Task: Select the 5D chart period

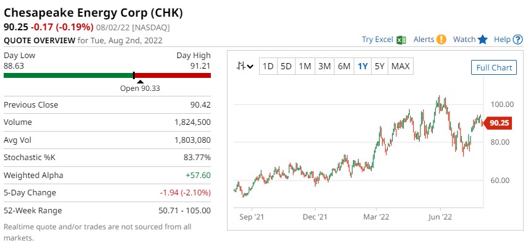Action: pos(286,66)
